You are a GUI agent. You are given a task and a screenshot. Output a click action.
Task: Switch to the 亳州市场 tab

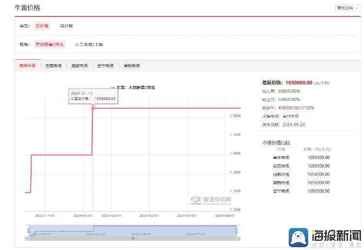tap(27, 66)
